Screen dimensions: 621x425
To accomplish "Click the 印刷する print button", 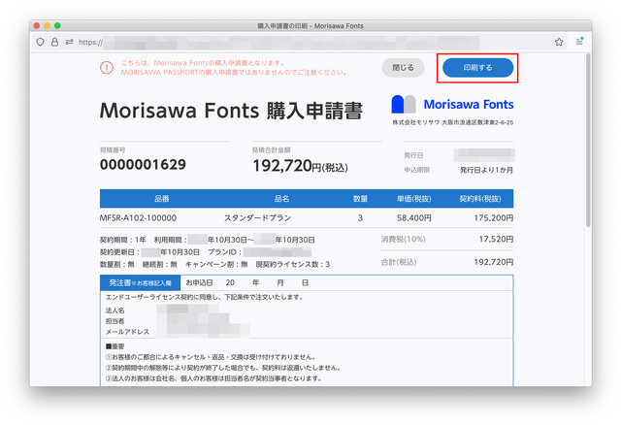I will click(x=476, y=68).
